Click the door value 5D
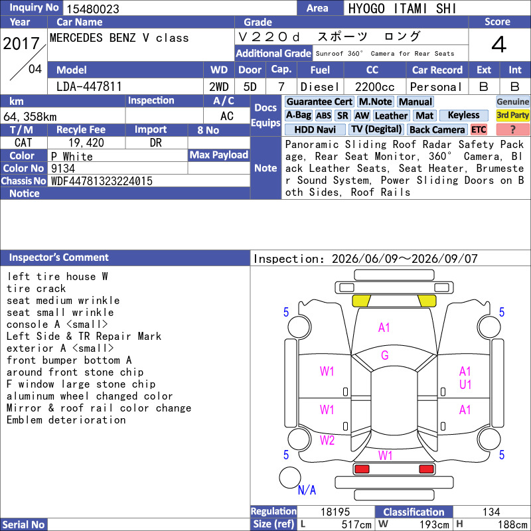The height and width of the screenshot is (531, 531). coord(250,87)
